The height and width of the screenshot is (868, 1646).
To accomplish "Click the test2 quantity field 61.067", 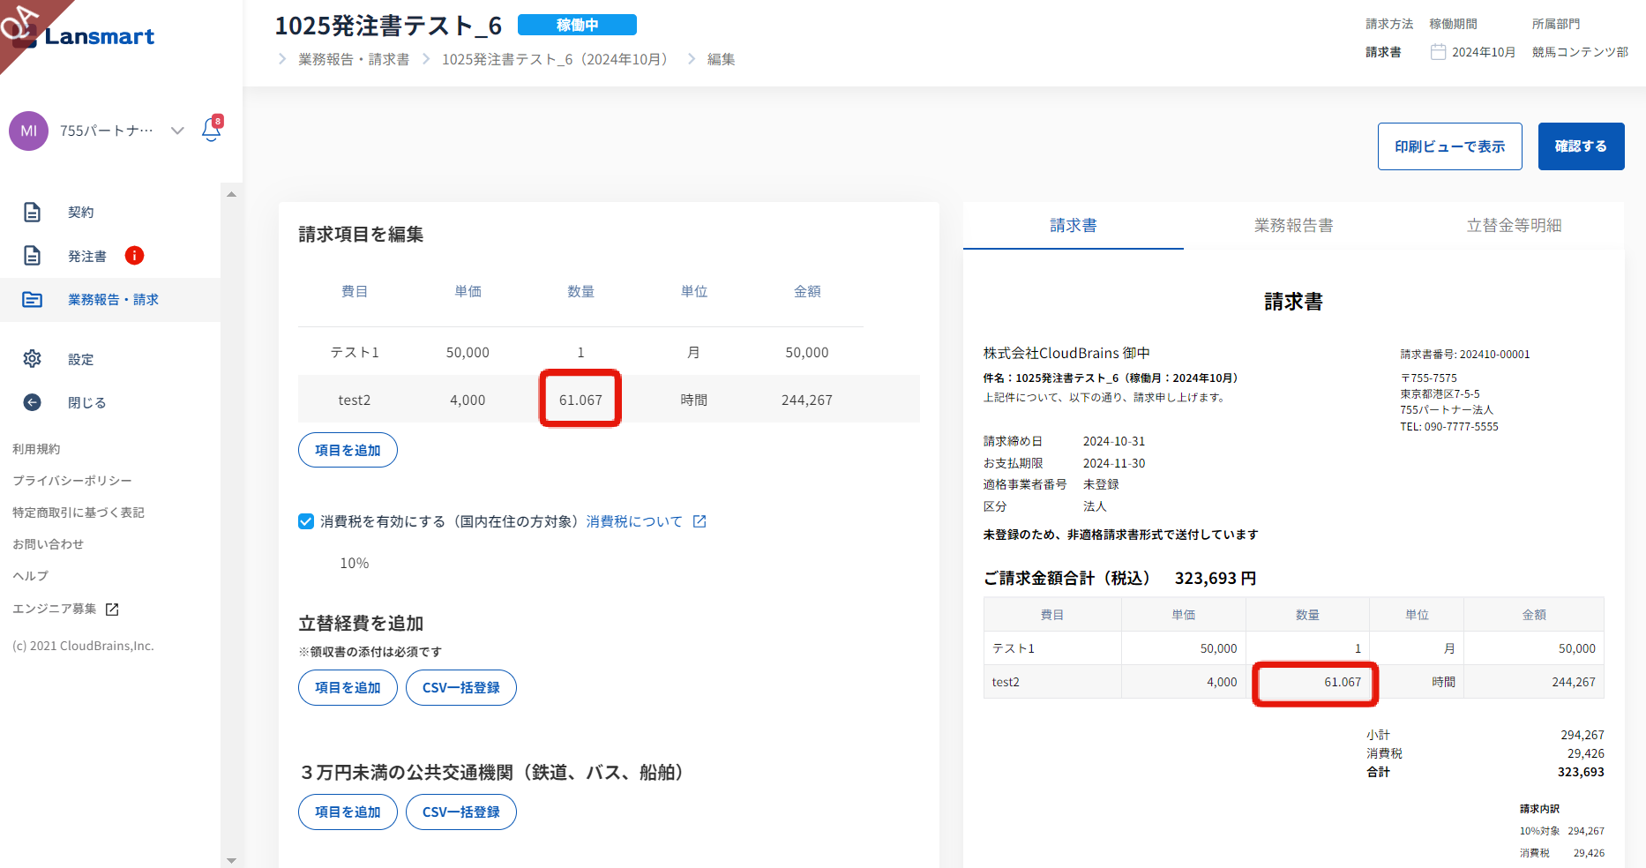I will click(580, 400).
